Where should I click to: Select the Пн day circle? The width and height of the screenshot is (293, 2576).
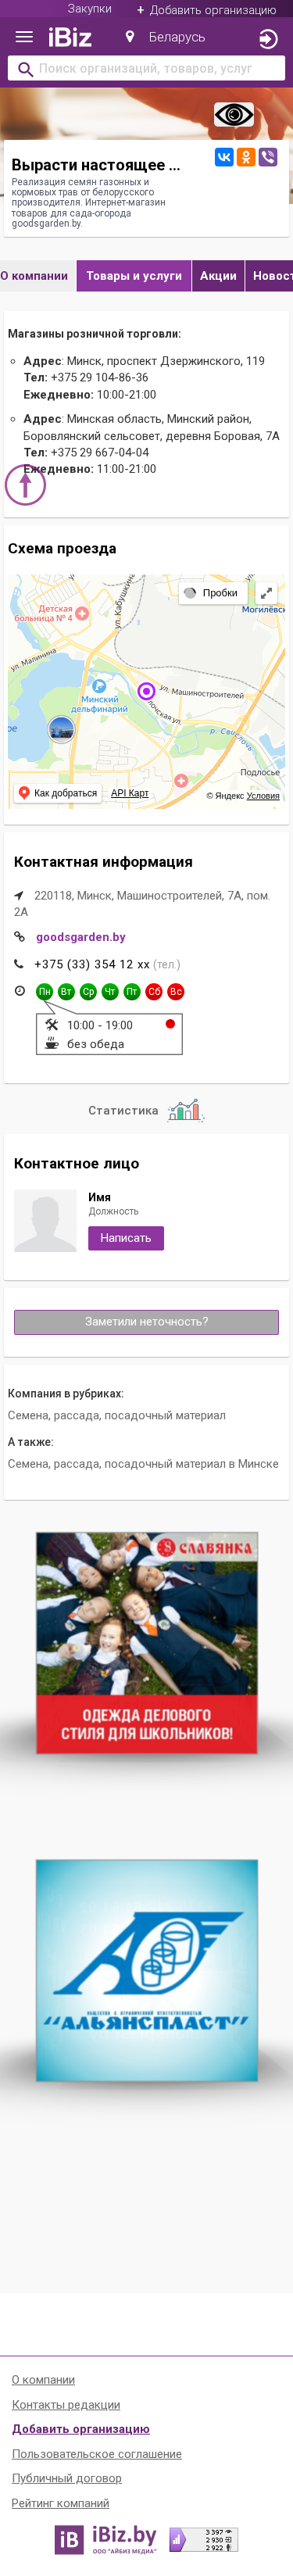[x=44, y=992]
